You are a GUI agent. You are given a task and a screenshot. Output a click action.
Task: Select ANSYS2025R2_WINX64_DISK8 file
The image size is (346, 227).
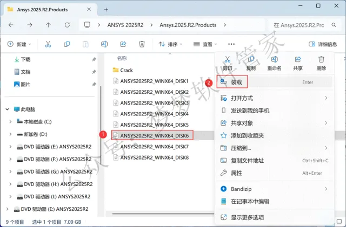click(x=151, y=157)
